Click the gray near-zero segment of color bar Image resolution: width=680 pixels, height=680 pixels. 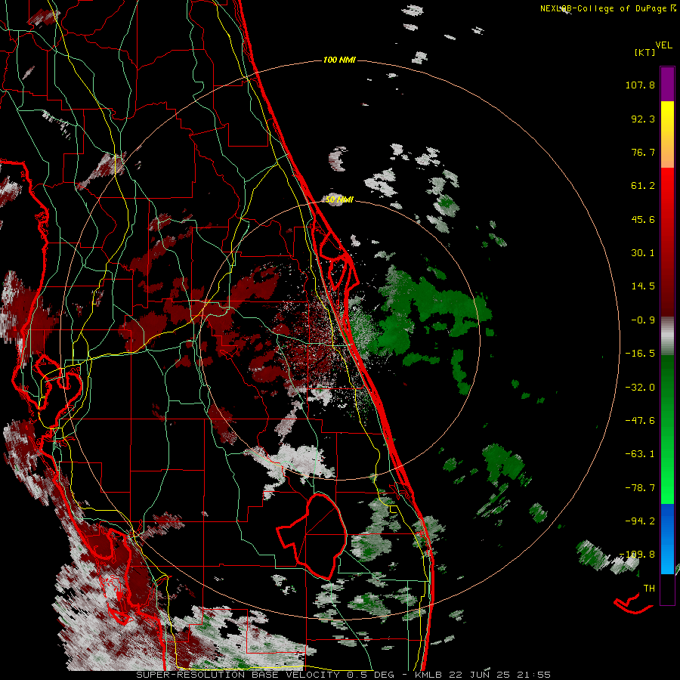[x=667, y=336]
